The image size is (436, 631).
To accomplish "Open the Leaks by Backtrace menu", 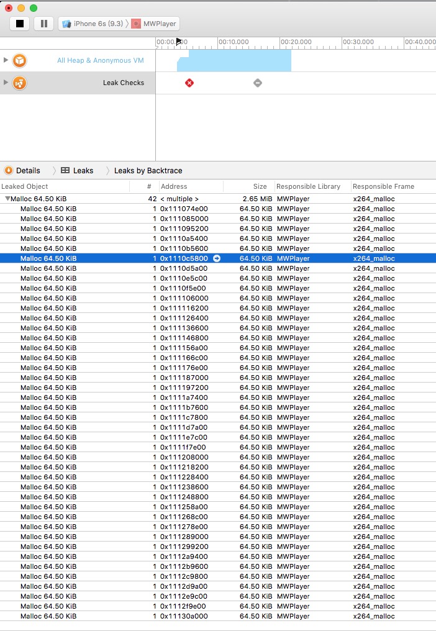I will 148,171.
